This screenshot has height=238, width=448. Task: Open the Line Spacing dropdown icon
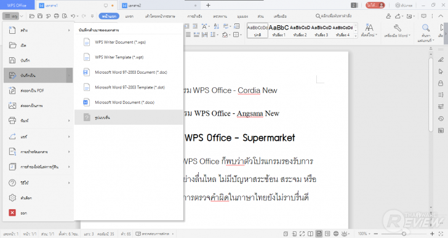[x=214, y=34]
